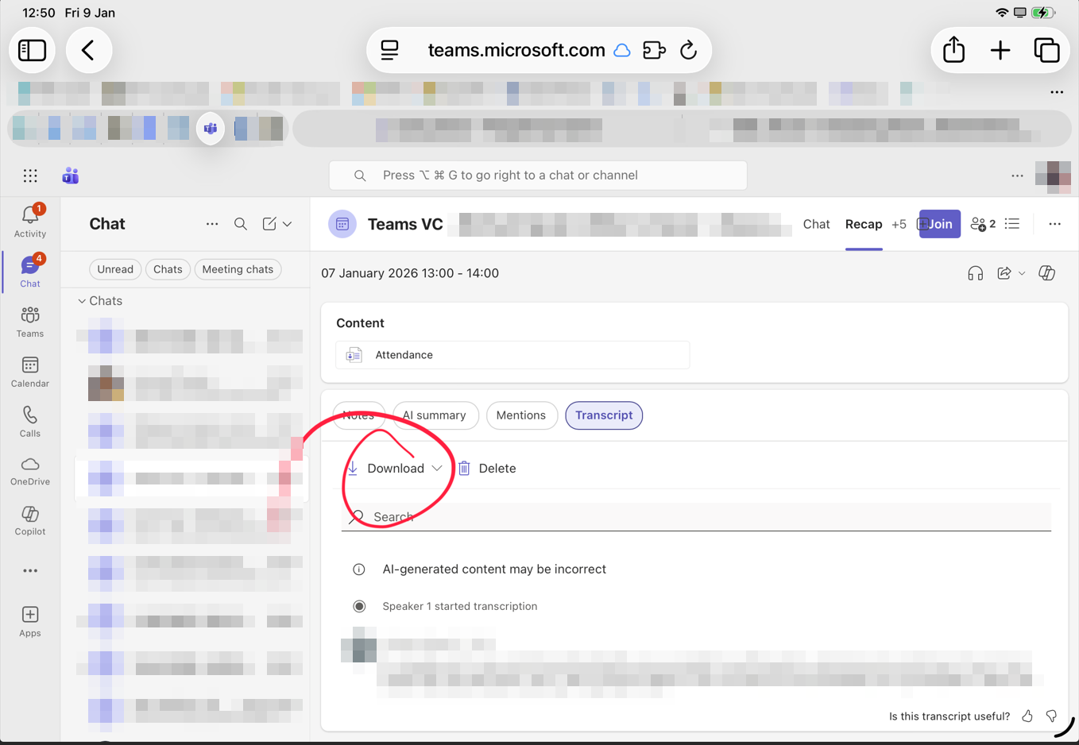The image size is (1079, 745).
Task: Open the extensions icon in address bar
Action: 654,50
